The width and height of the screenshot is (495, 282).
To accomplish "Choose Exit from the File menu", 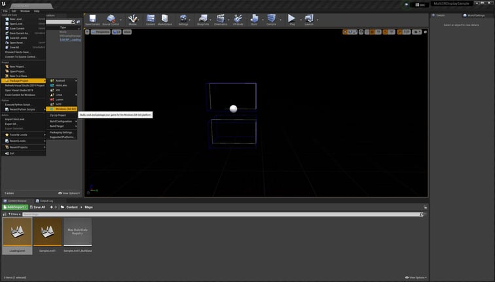I will click(x=24, y=153).
